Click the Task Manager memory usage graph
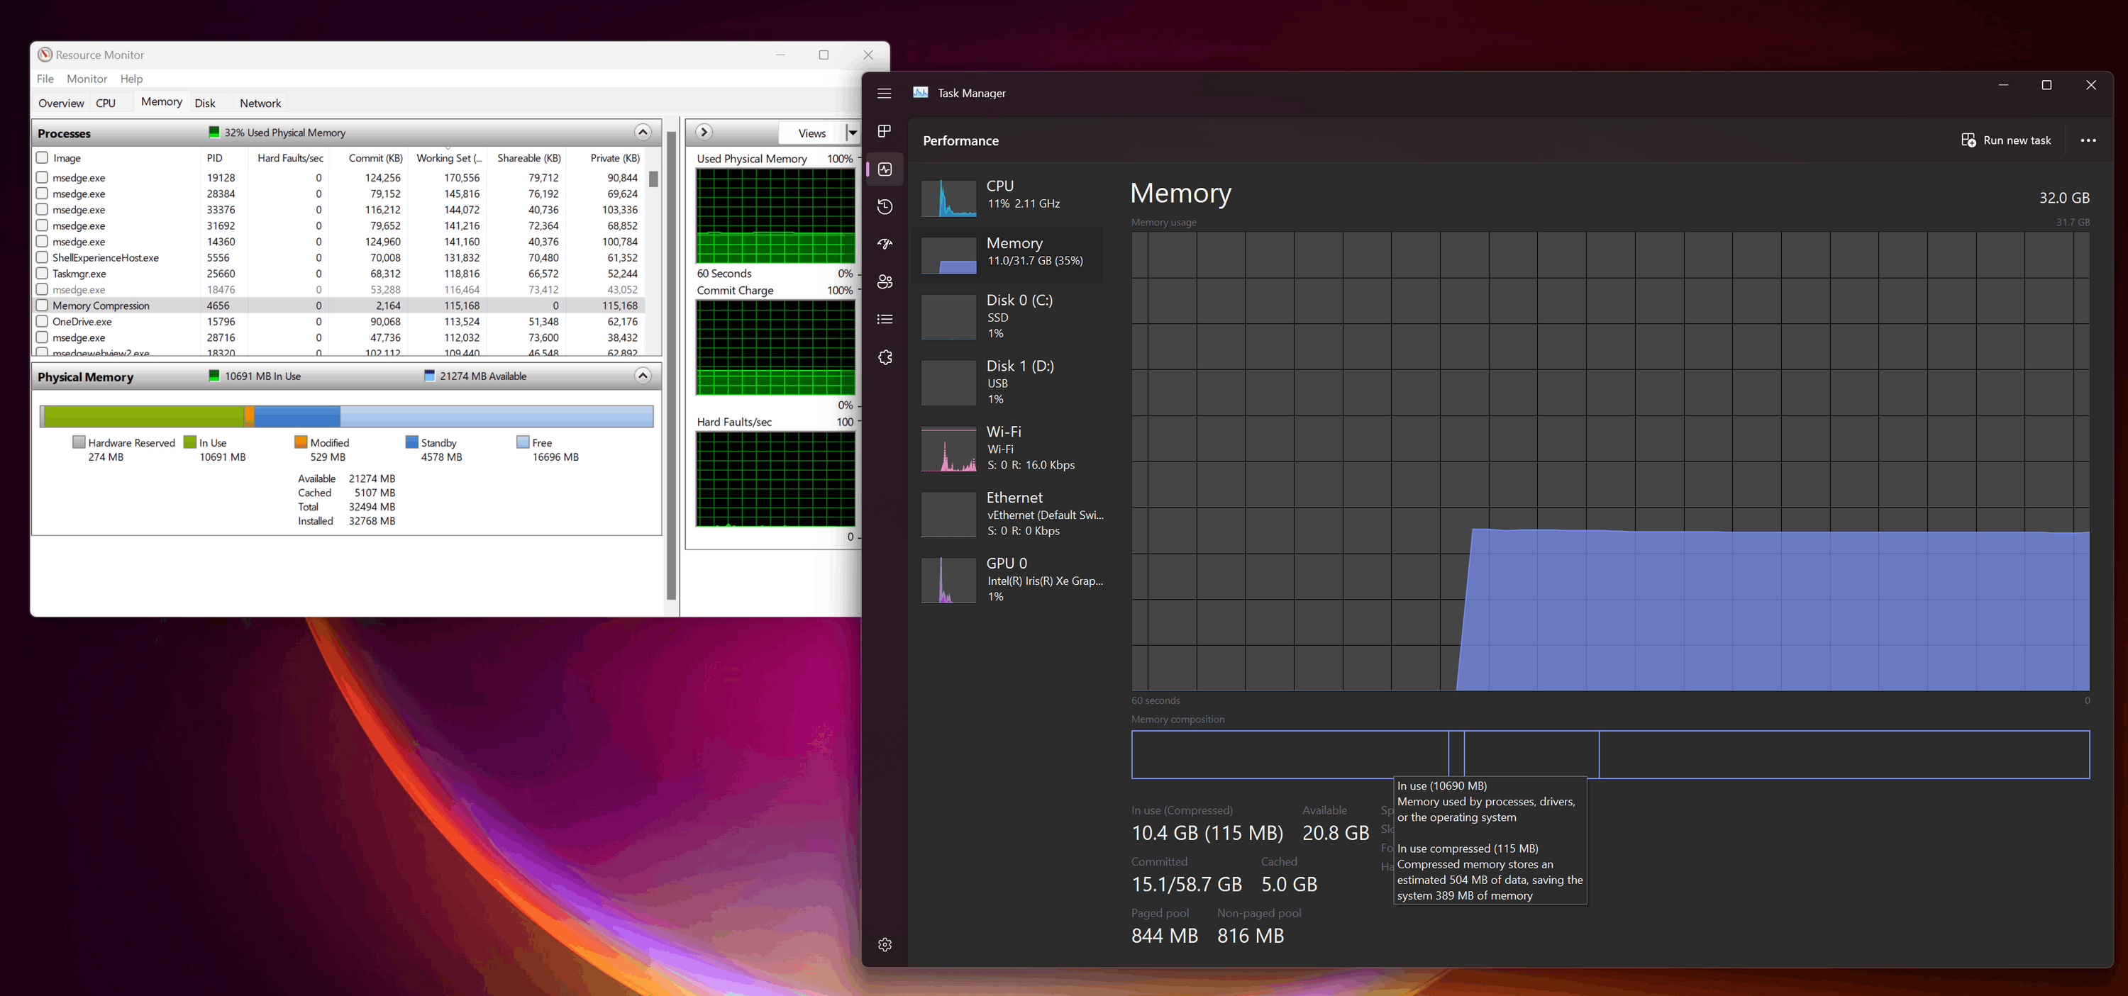 [x=1610, y=461]
